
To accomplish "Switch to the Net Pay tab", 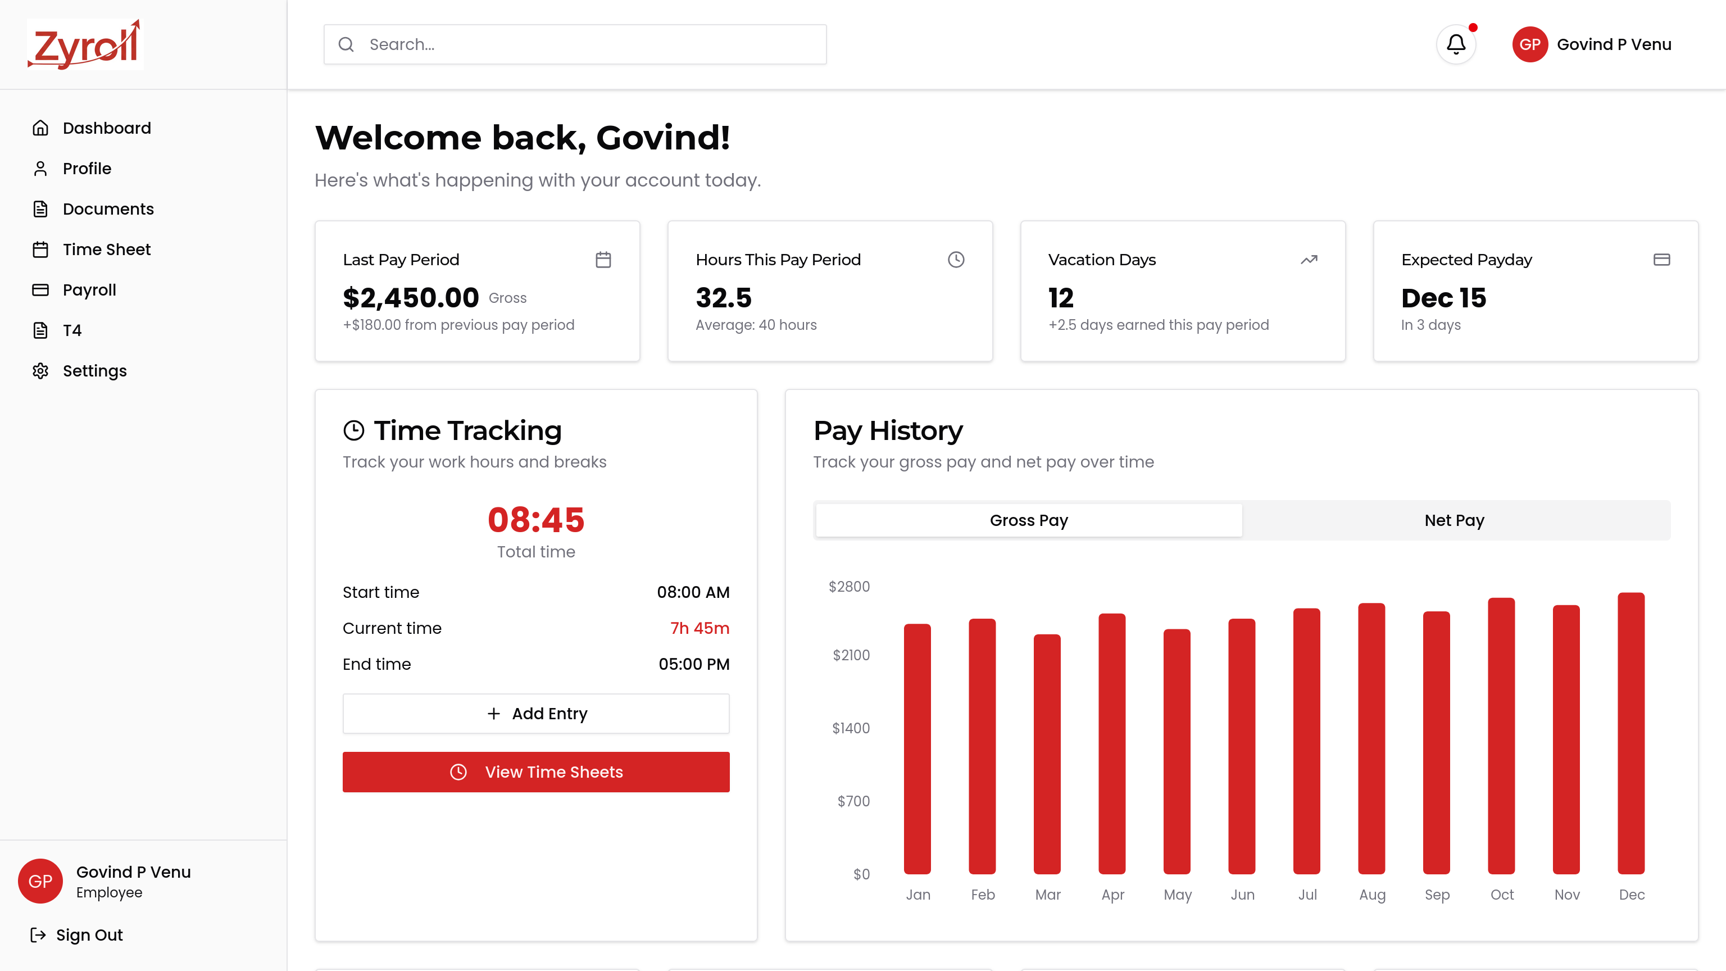I will [x=1454, y=520].
